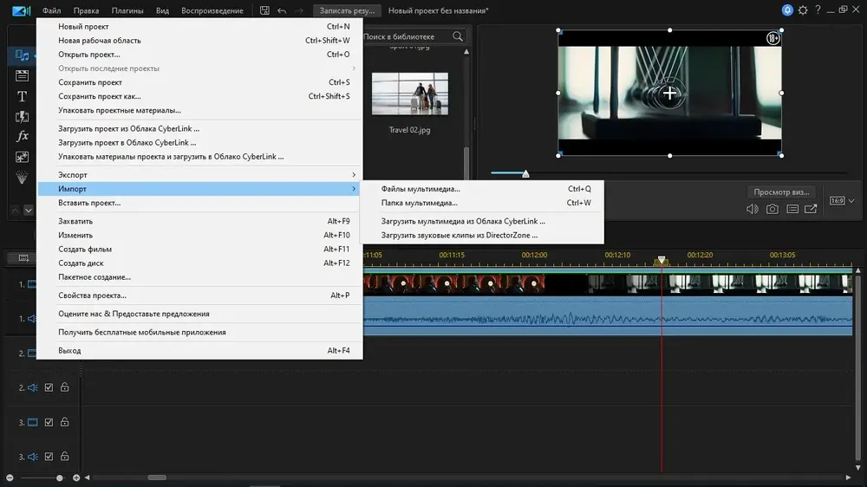The width and height of the screenshot is (867, 487).
Task: Open the Effects room fx icon
Action: pyautogui.click(x=23, y=136)
